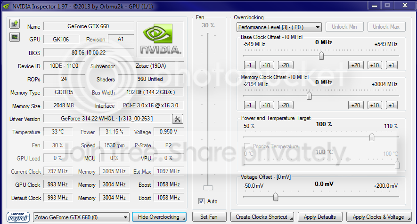The height and width of the screenshot is (224, 417).
Task: Click the Memory Type value GDDR5
Action: coord(64,92)
